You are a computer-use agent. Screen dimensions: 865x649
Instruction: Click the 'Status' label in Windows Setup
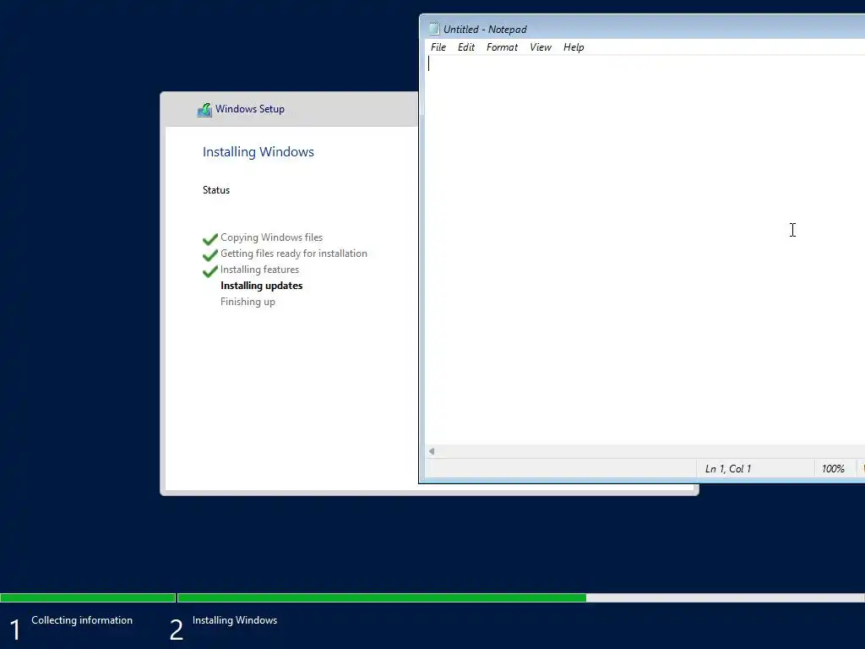215,190
